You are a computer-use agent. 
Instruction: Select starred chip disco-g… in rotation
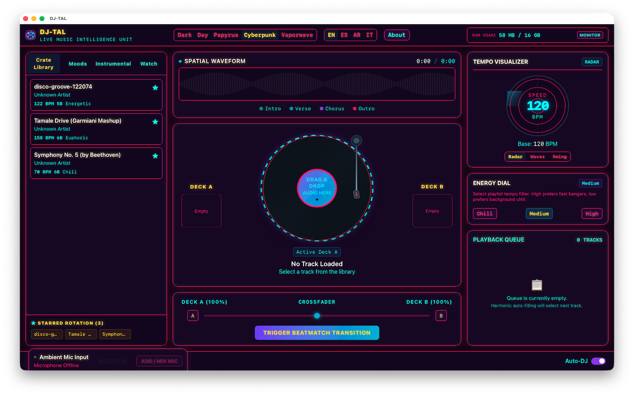pos(47,334)
